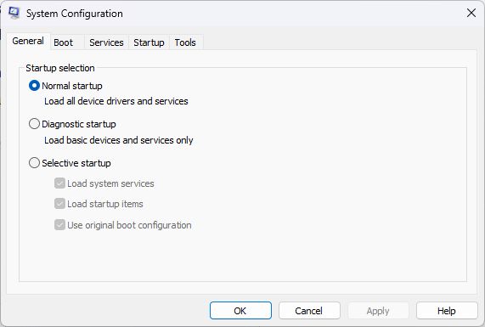The width and height of the screenshot is (485, 327).
Task: Open Help for System Configuration
Action: coord(447,311)
